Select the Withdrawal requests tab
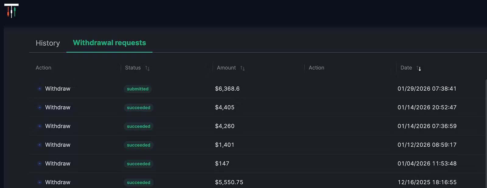The width and height of the screenshot is (487, 188). click(x=110, y=43)
